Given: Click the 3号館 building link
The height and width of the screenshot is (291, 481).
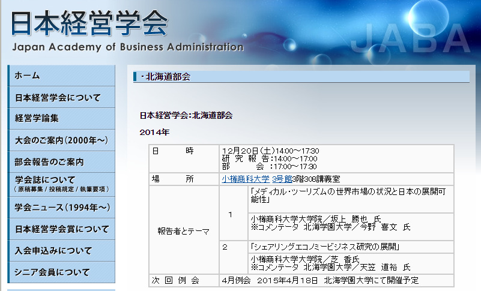Looking at the screenshot, I should click(x=282, y=179).
